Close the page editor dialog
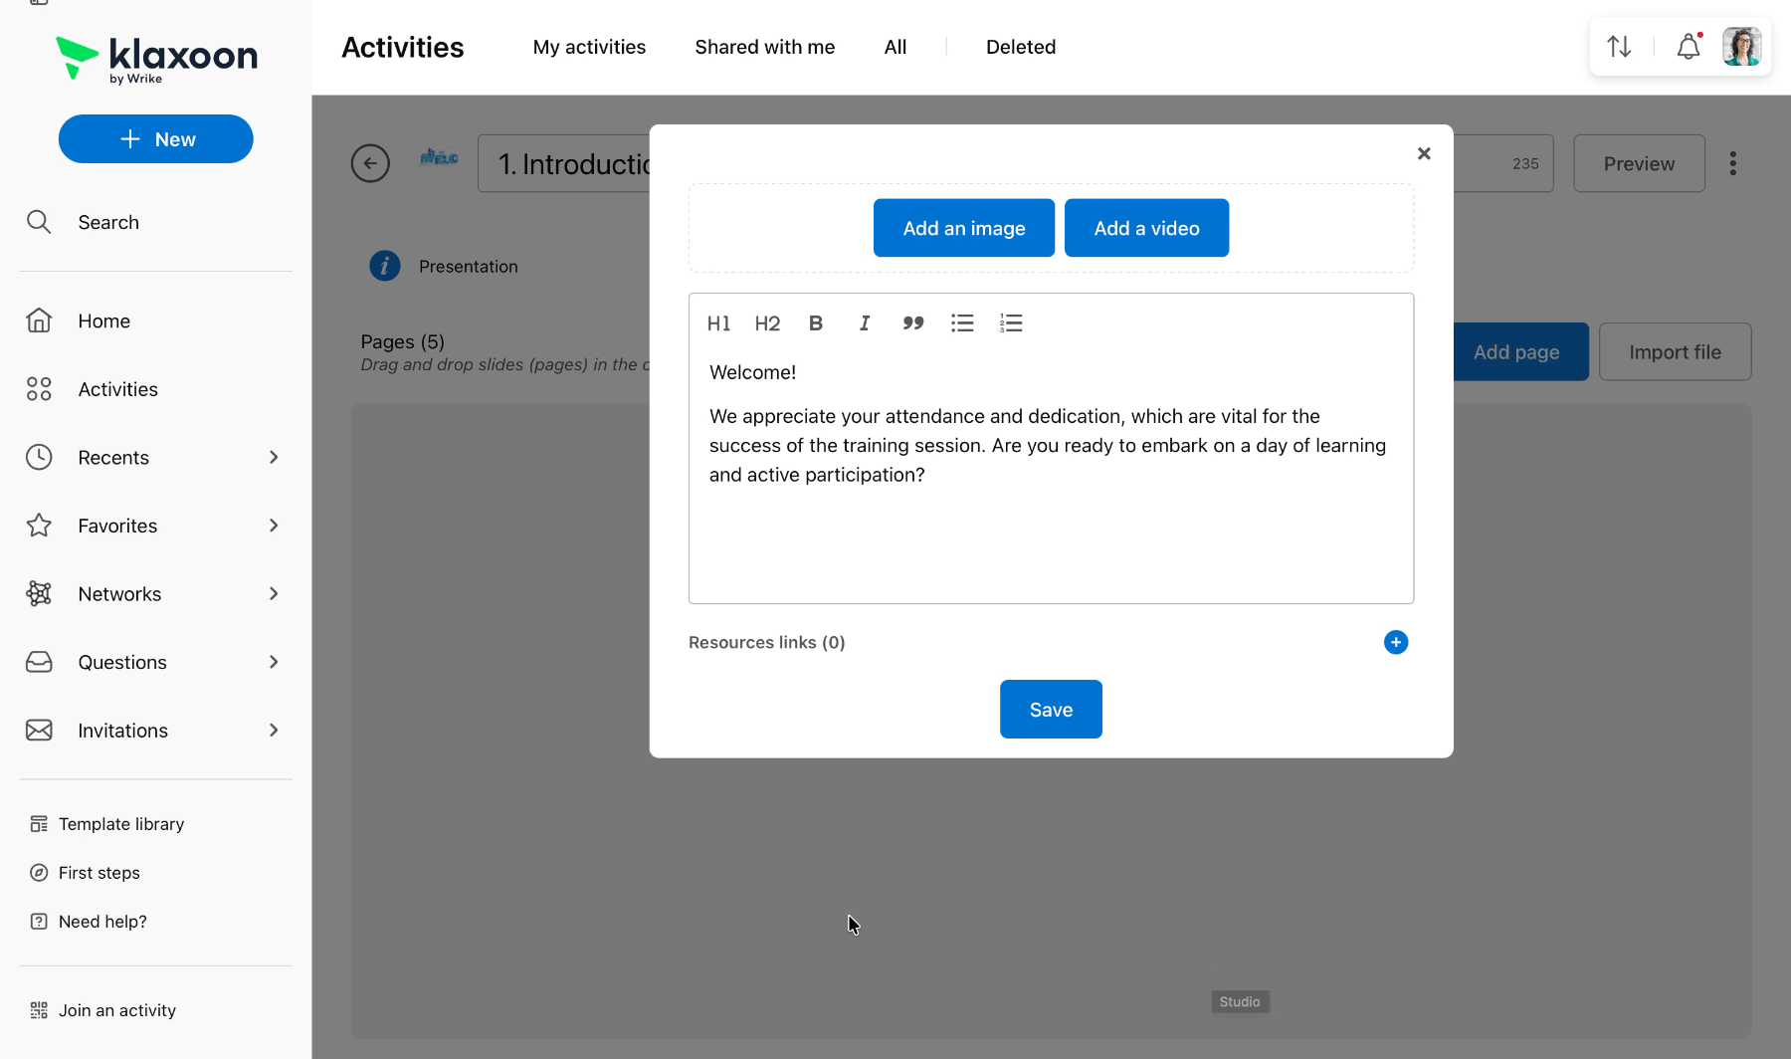The image size is (1791, 1059). click(x=1424, y=153)
